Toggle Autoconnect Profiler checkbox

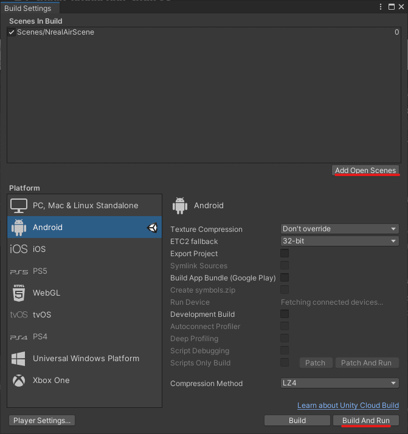click(285, 327)
